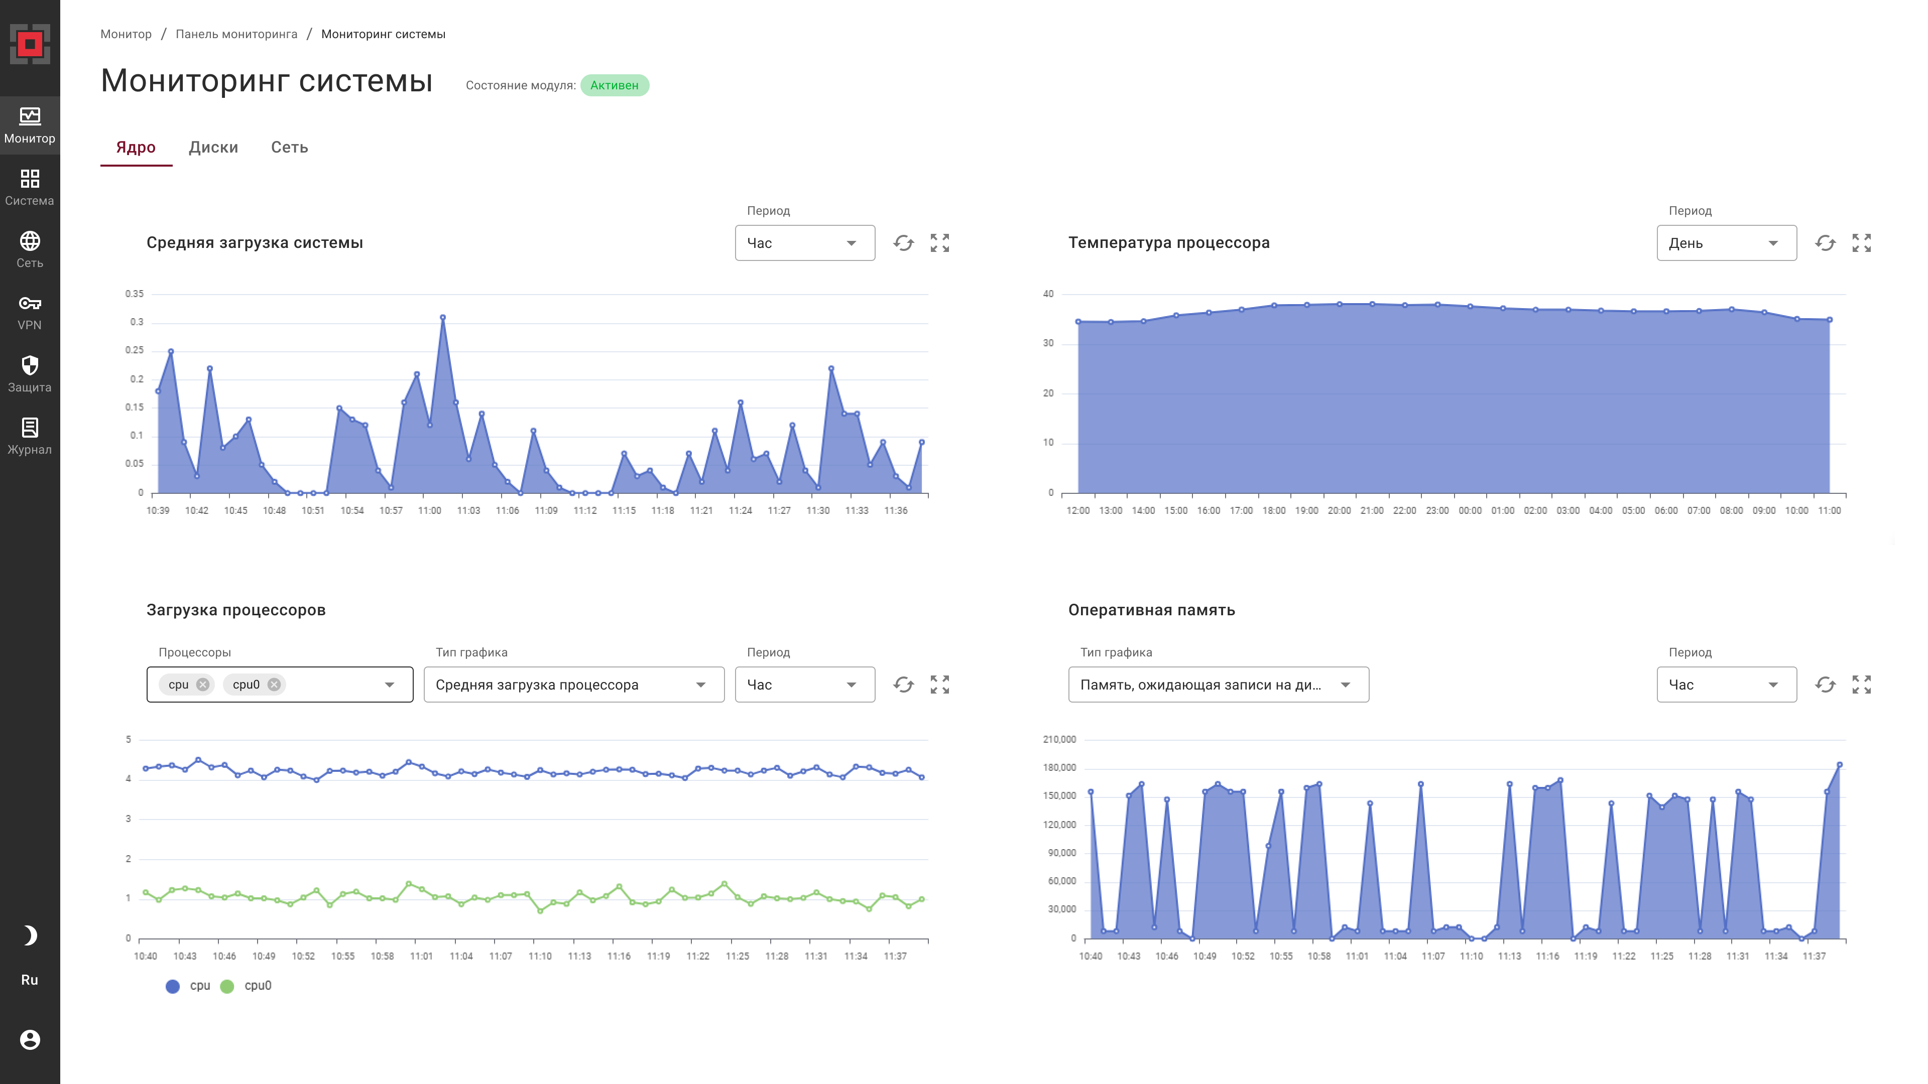The width and height of the screenshot is (1928, 1084).
Task: Open the VPN section in sidebar
Action: (x=30, y=312)
